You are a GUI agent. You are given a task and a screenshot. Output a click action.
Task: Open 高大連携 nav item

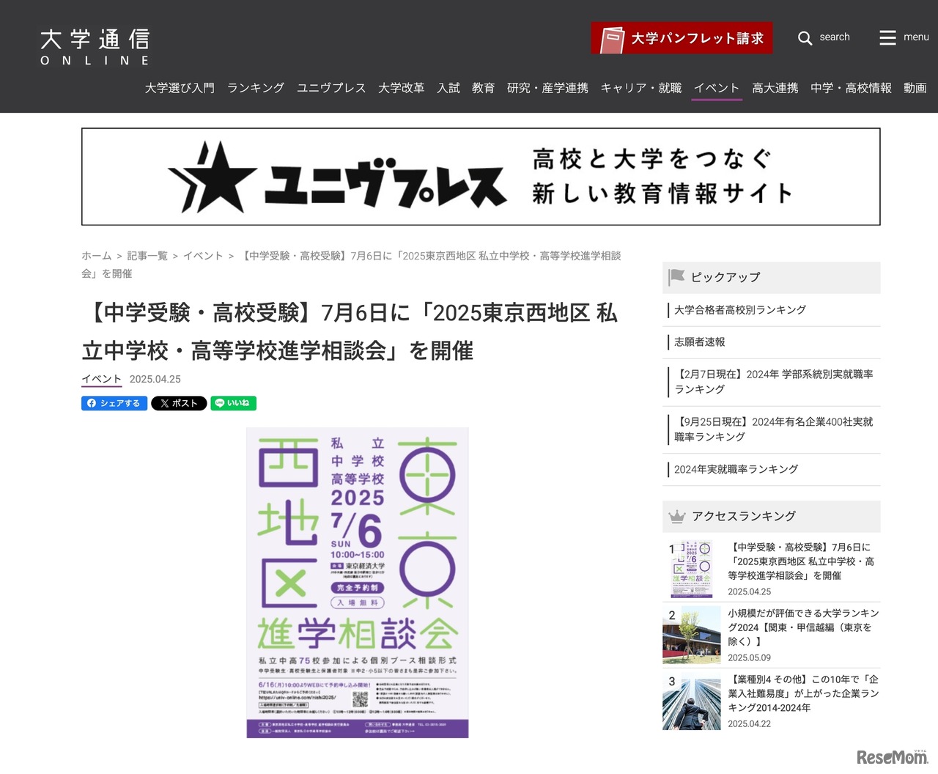pos(775,88)
